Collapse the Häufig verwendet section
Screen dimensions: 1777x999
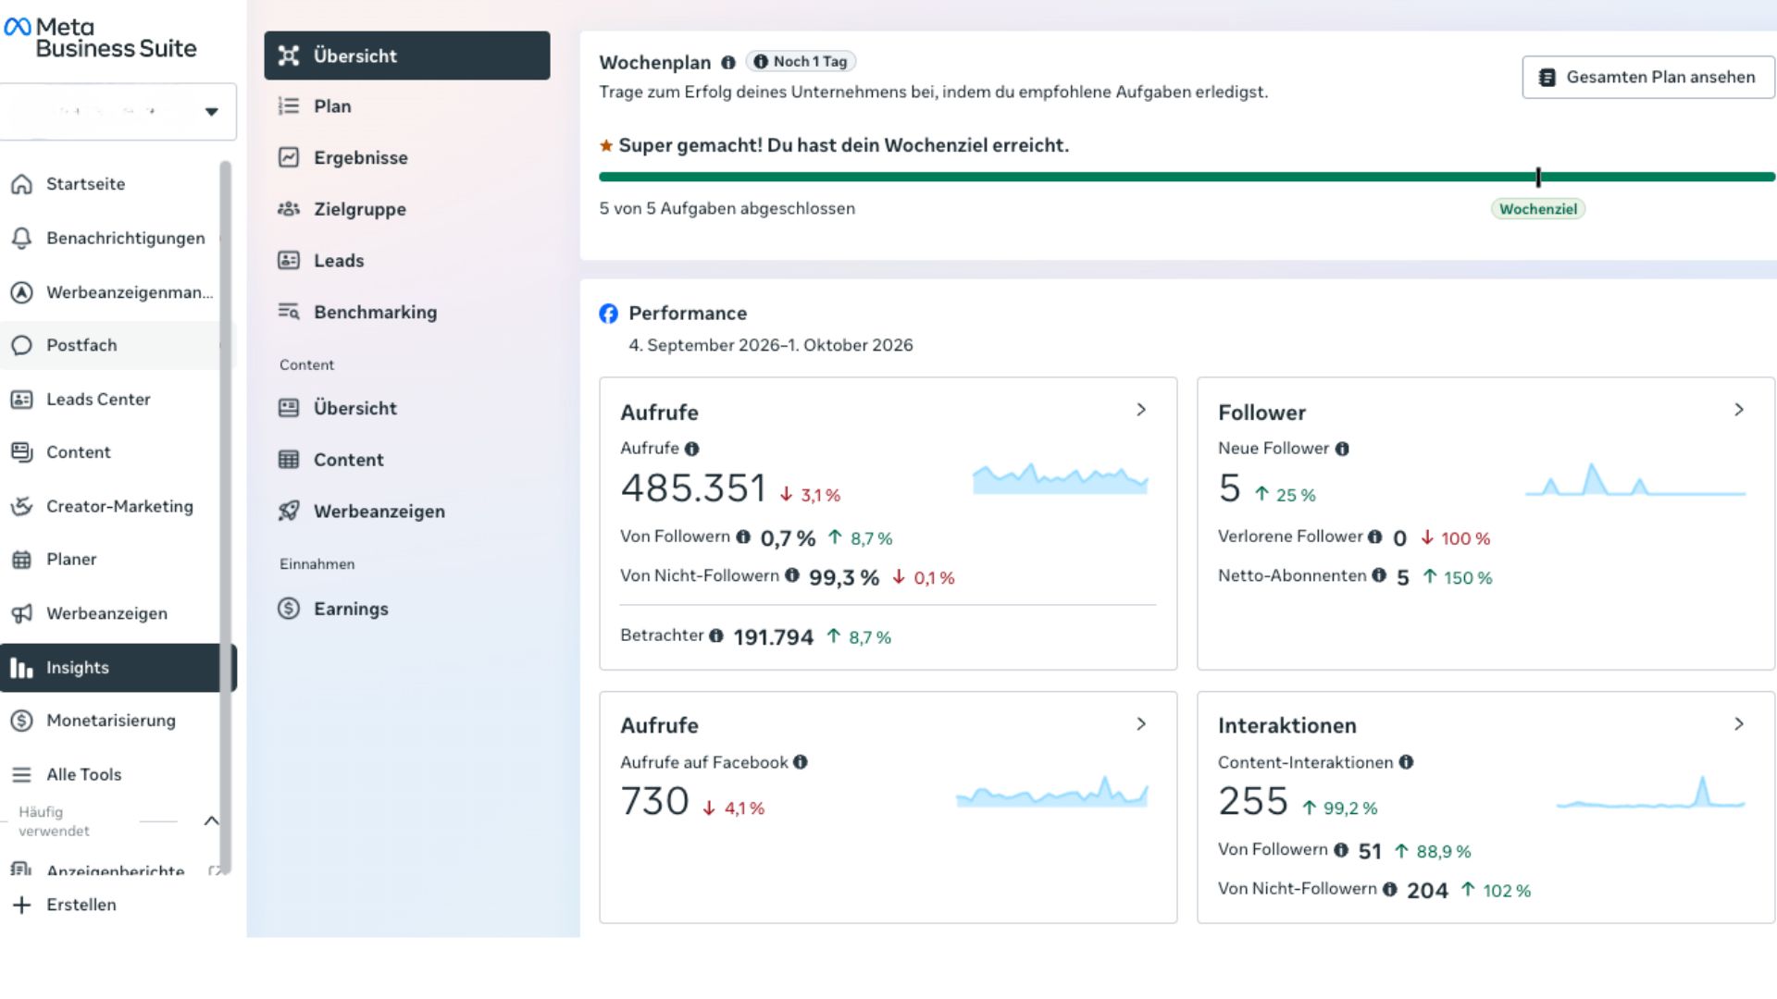[211, 820]
